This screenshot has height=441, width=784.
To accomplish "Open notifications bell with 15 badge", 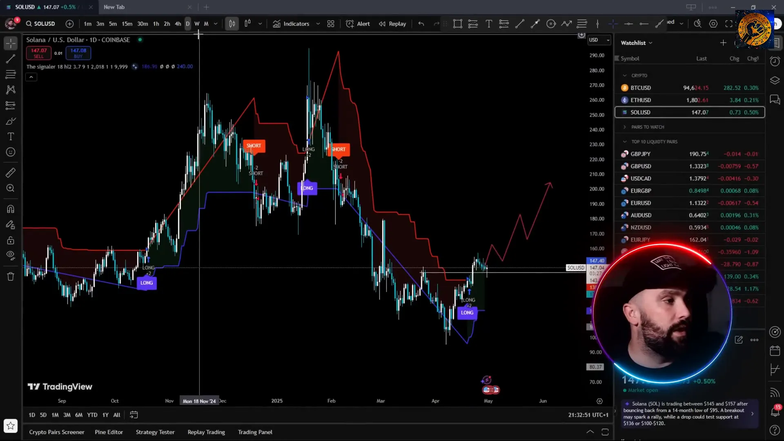I will coord(775,411).
